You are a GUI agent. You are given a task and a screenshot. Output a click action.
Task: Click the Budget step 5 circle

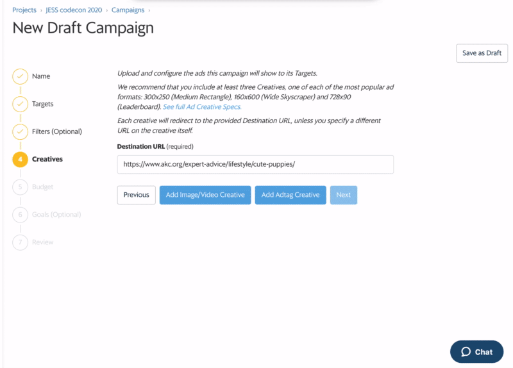pyautogui.click(x=21, y=187)
